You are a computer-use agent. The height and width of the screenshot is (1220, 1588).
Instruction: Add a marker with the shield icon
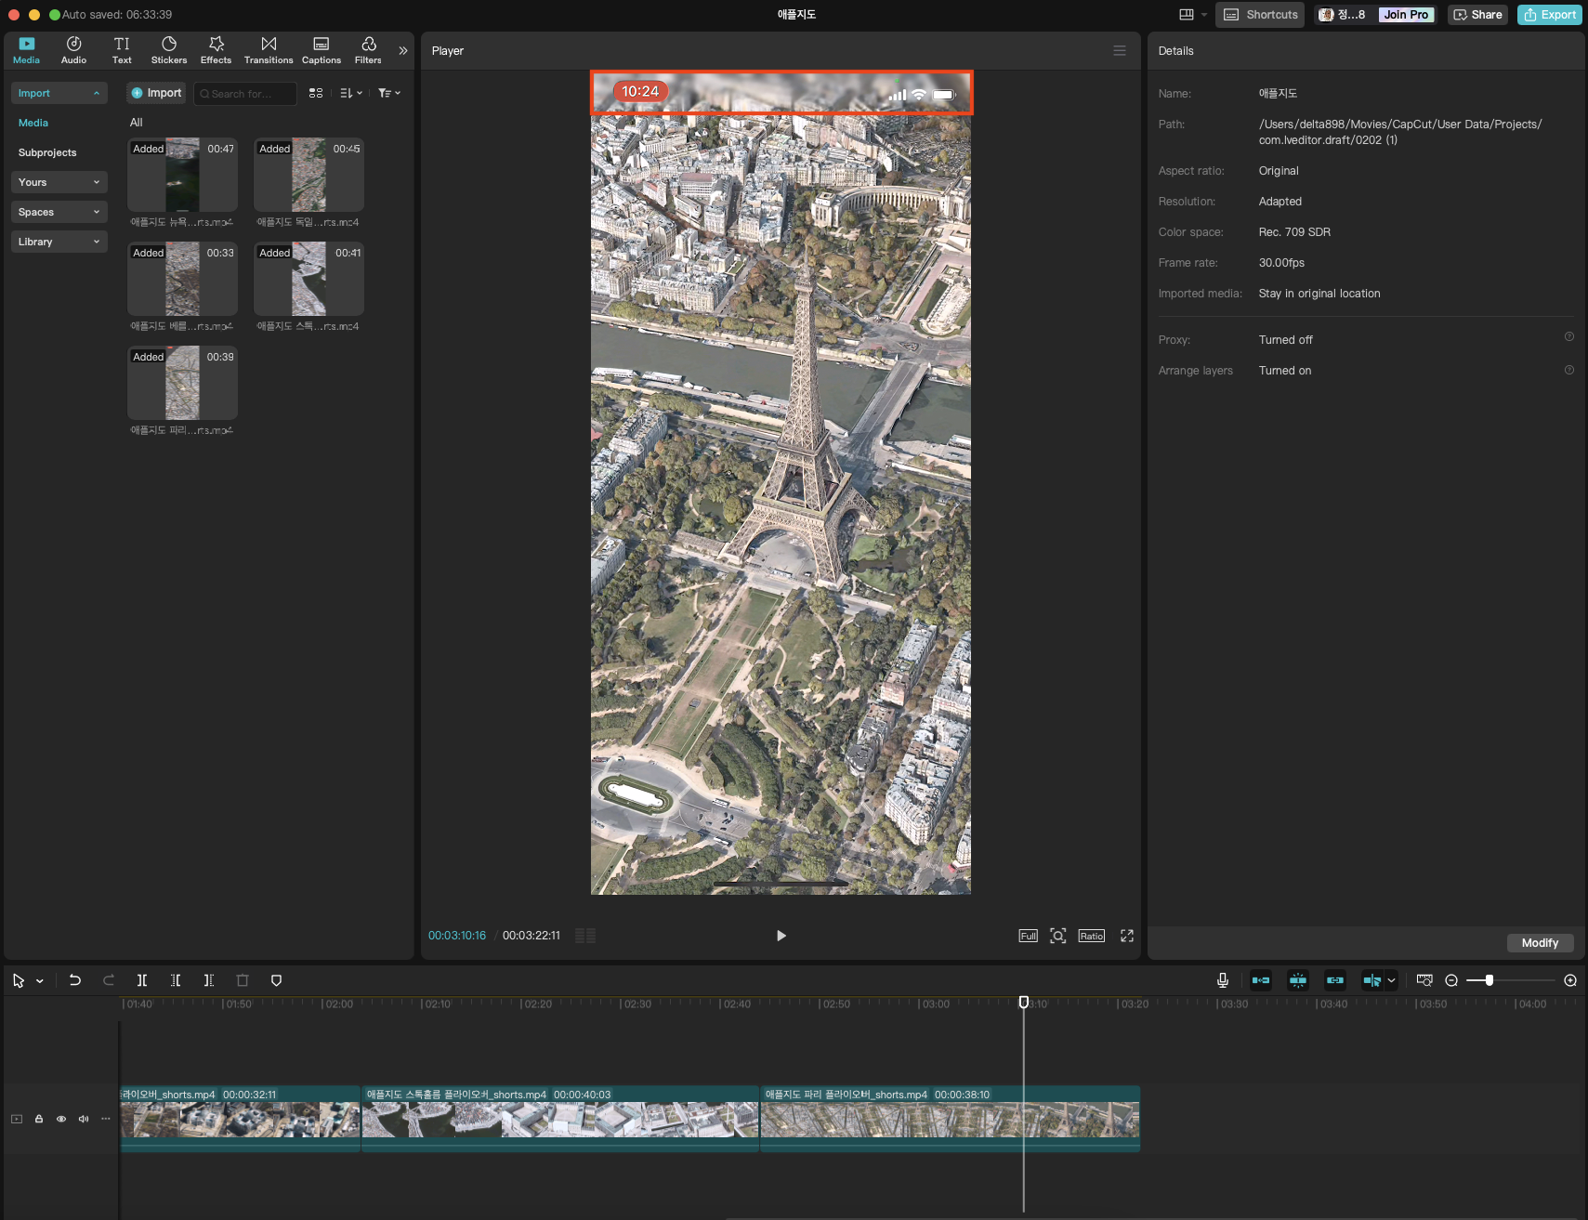[276, 980]
